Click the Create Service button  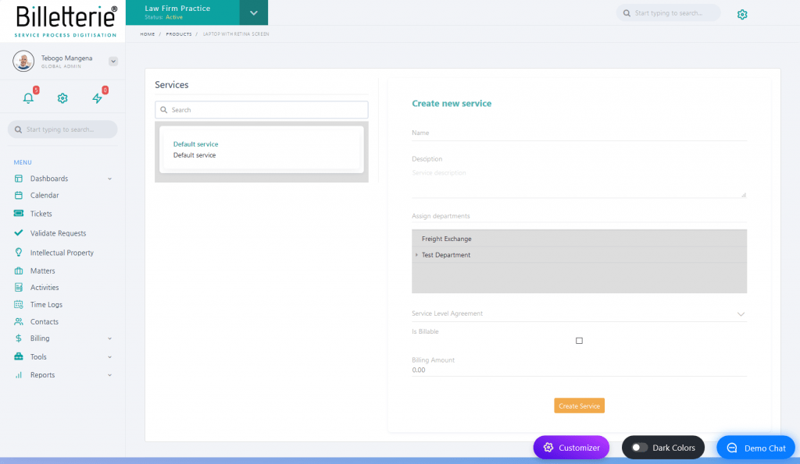coord(579,405)
